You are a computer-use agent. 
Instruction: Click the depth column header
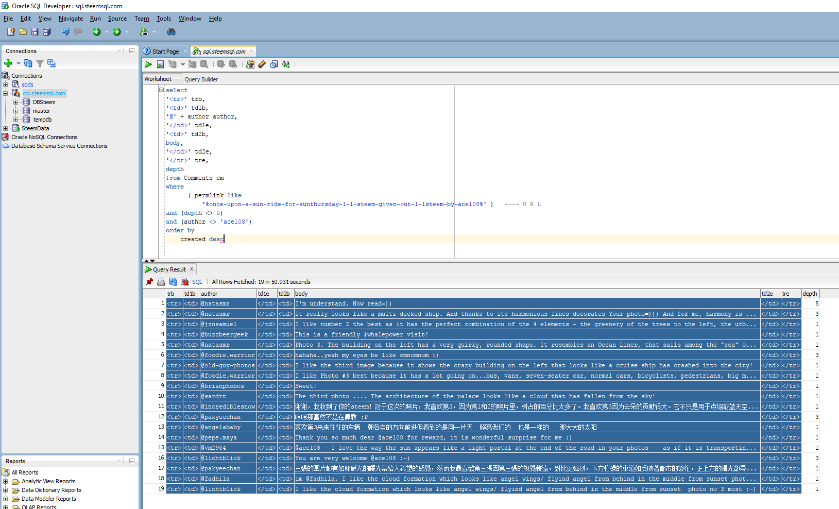tap(810, 294)
